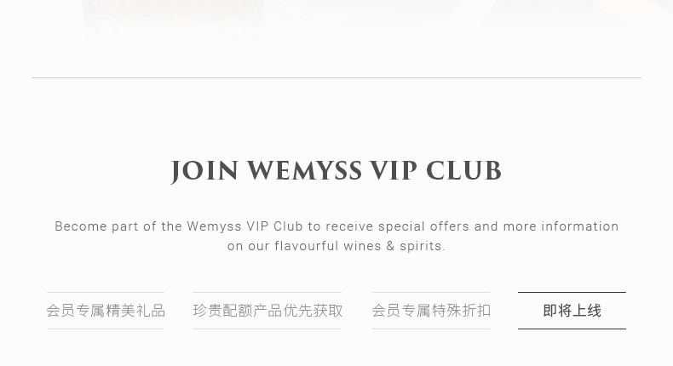Image resolution: width=673 pixels, height=366 pixels.
Task: Click Wemyss in the description paragraph
Action: coord(214,227)
